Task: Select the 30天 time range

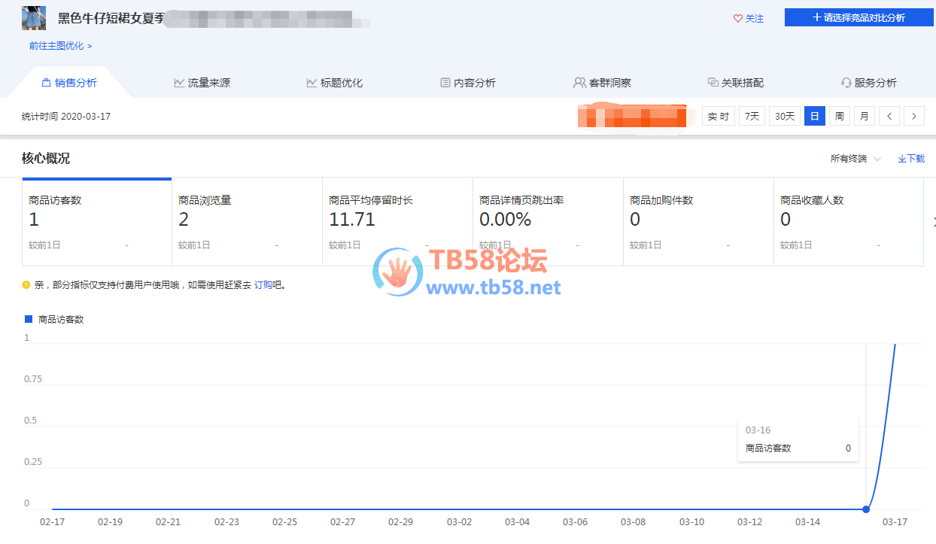Action: [x=784, y=117]
